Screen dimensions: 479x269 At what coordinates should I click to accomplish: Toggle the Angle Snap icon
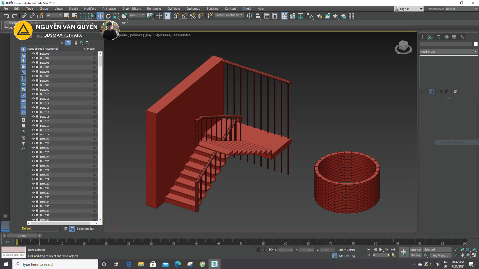(x=185, y=16)
